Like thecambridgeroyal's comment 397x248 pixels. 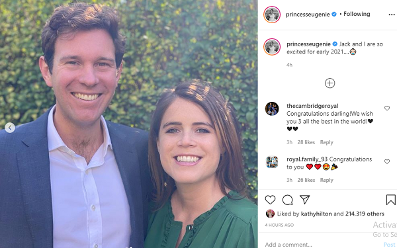(387, 108)
